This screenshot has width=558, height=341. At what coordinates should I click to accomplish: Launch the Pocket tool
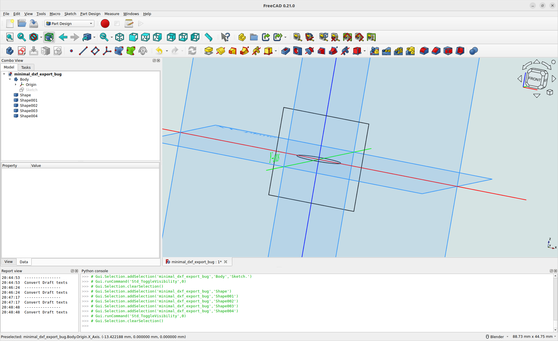tap(285, 51)
